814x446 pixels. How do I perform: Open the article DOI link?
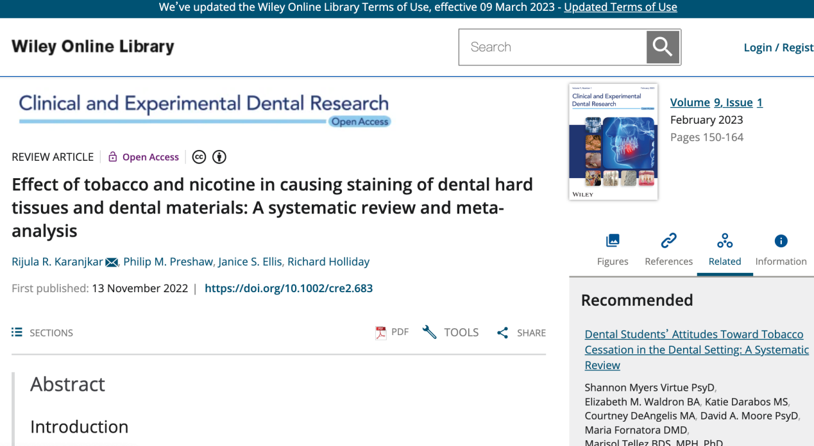point(289,288)
